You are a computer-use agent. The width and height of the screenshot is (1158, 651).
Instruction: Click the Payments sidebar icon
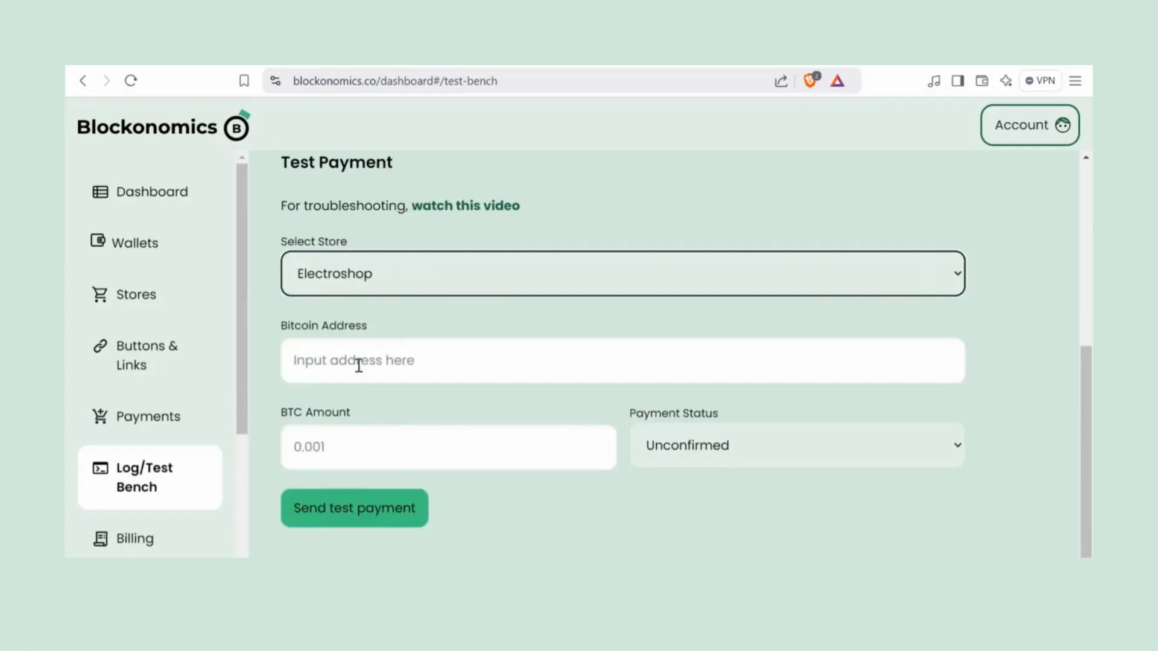click(x=99, y=416)
